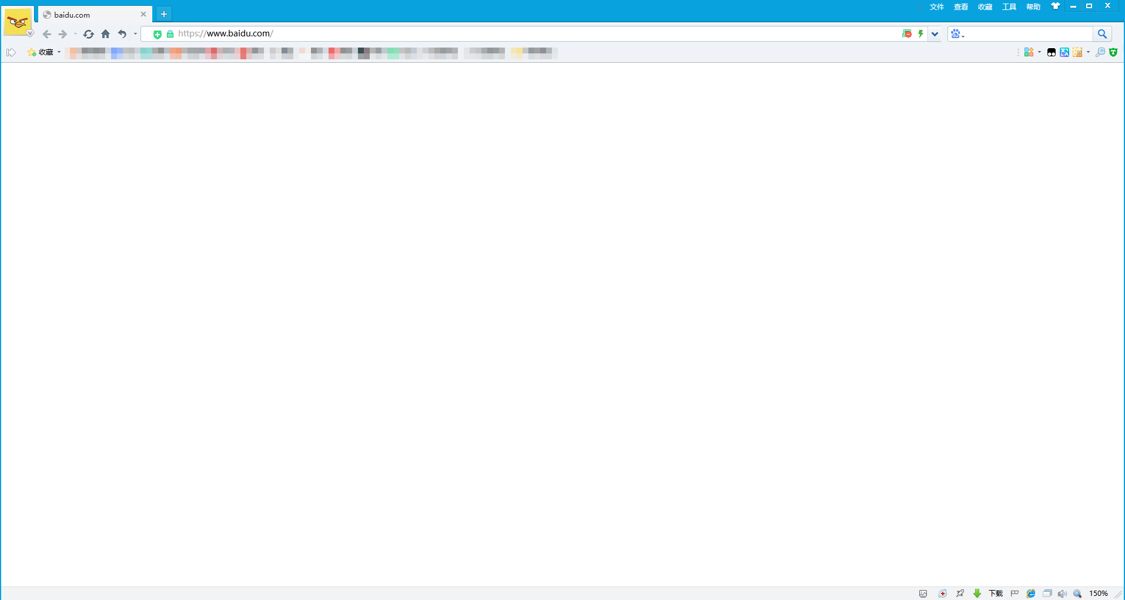Reload the current baidu.com page
The height and width of the screenshot is (600, 1125).
click(x=88, y=34)
